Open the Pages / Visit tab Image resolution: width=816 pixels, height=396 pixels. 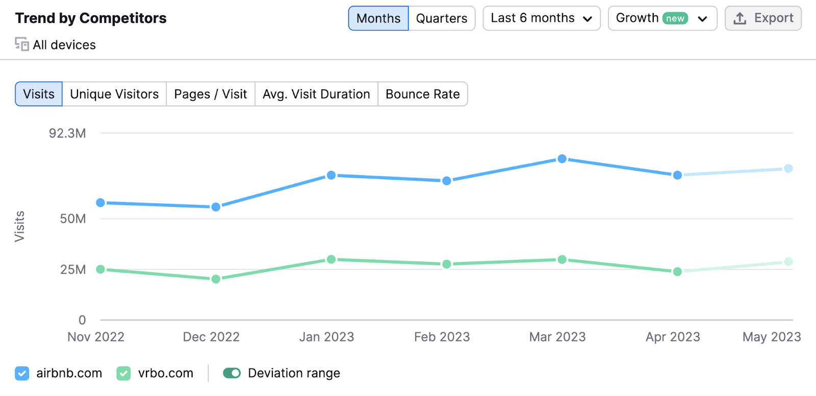(x=211, y=94)
